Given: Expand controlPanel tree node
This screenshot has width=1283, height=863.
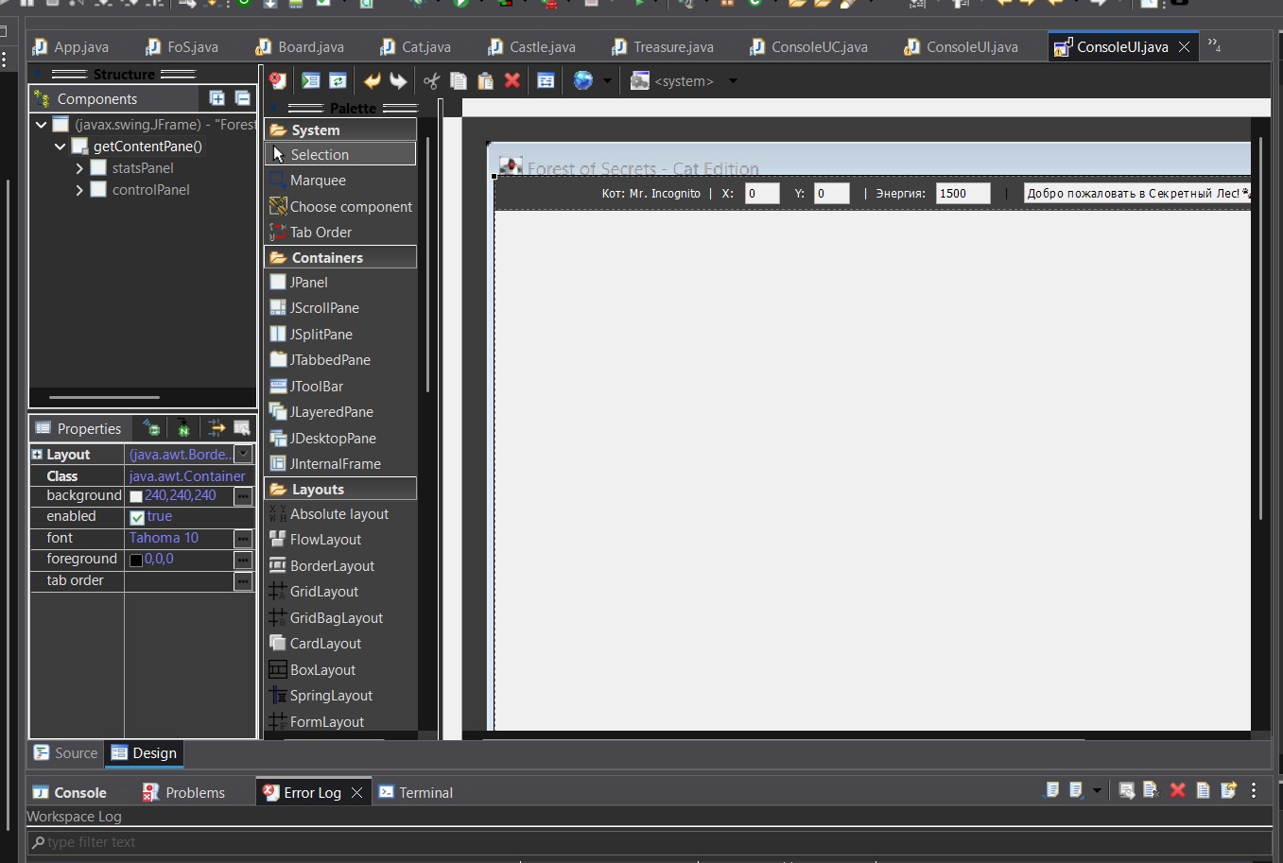Looking at the screenshot, I should click(79, 190).
